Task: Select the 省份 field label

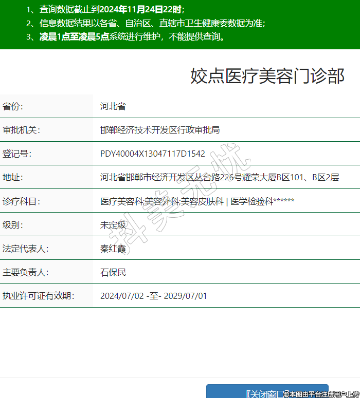Action: [13, 106]
